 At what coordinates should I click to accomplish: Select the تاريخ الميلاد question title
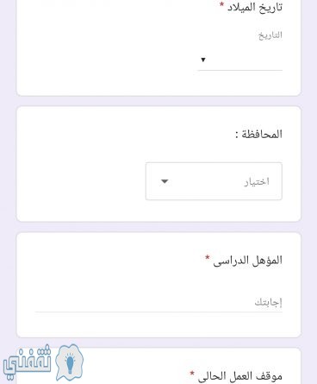click(x=255, y=8)
